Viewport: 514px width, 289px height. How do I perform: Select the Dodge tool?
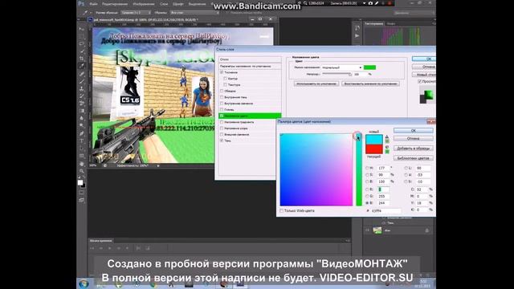pyautogui.click(x=81, y=125)
